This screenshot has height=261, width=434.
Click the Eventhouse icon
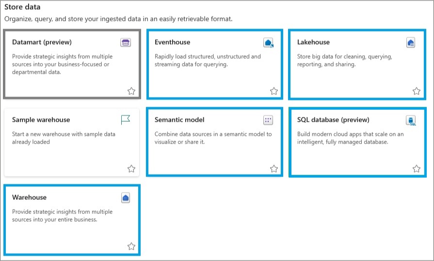(268, 43)
